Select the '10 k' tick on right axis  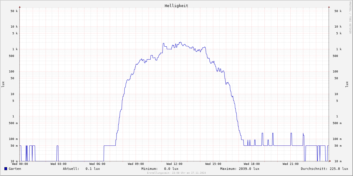tap(338, 27)
